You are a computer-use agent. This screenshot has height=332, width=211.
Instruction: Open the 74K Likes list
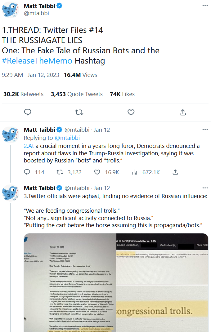[x=122, y=94]
